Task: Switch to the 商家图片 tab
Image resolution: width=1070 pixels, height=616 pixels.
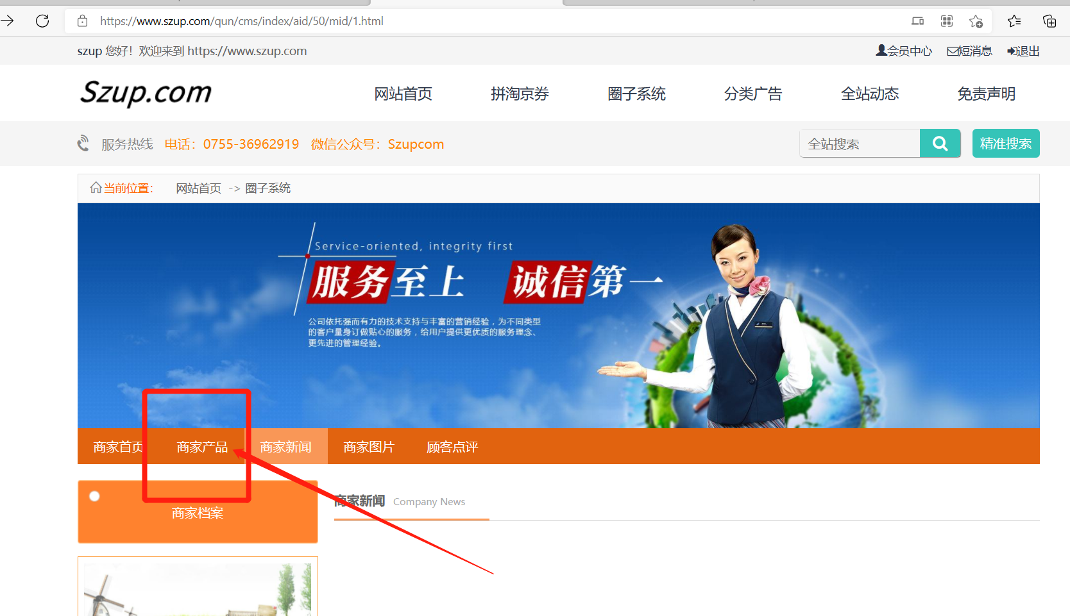Action: tap(369, 447)
